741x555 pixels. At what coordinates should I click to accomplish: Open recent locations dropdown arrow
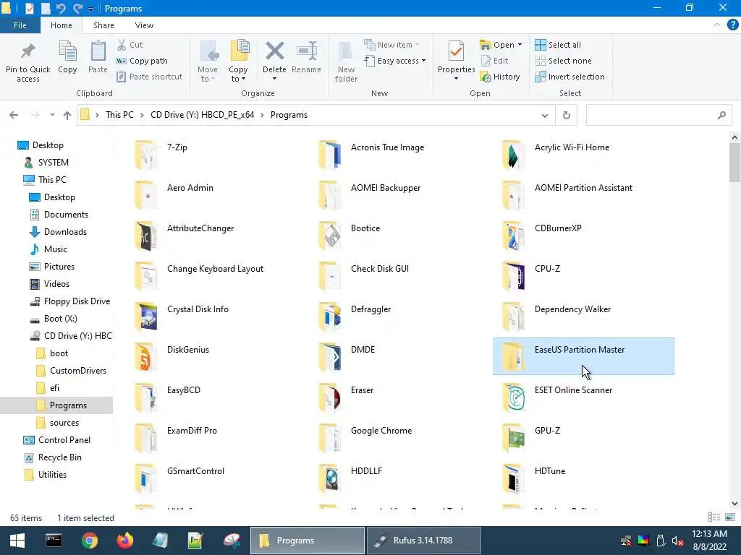[52, 115]
